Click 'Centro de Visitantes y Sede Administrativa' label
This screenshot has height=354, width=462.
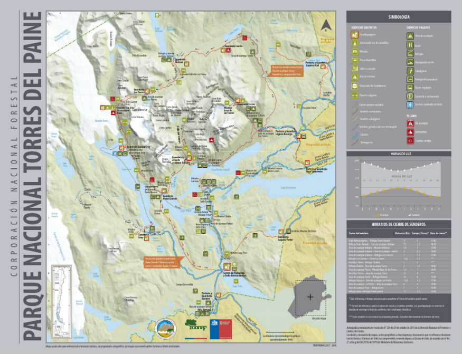(234, 274)
